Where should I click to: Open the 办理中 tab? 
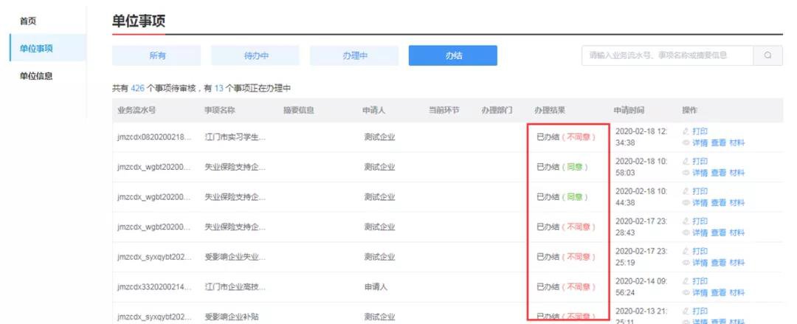click(354, 56)
